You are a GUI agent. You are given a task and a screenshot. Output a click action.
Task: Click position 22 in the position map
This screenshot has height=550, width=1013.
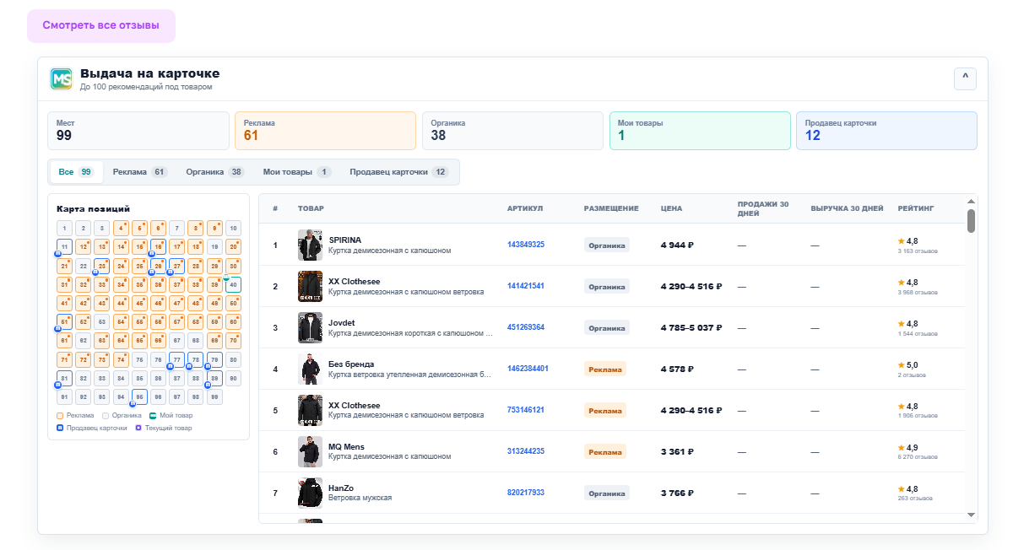[83, 266]
